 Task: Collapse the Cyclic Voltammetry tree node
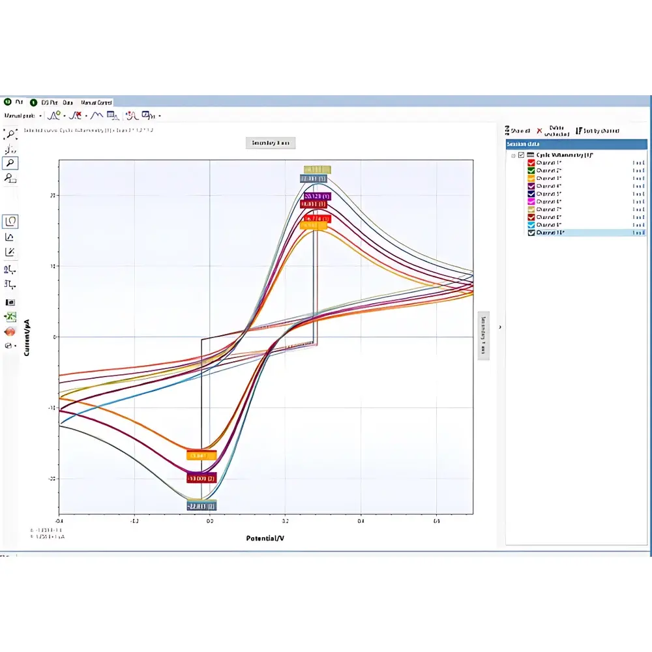(x=512, y=155)
